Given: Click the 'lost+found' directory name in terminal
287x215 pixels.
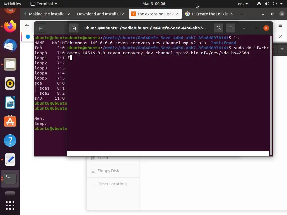Looking at the screenshot, I should pyautogui.click(x=223, y=43).
